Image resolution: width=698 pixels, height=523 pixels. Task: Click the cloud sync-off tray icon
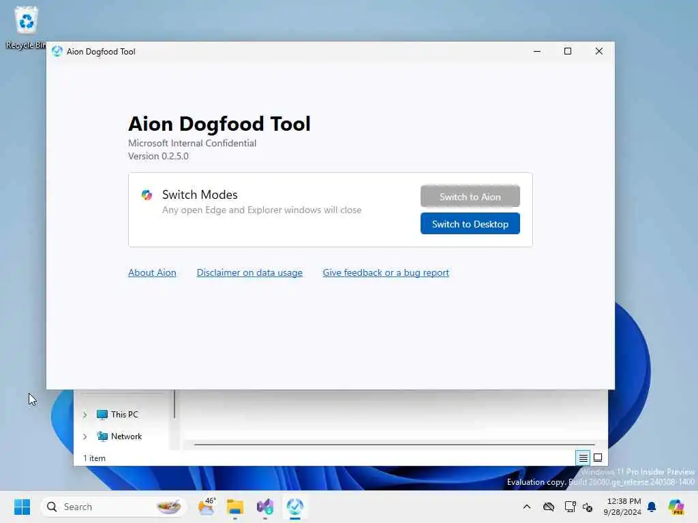tap(549, 507)
